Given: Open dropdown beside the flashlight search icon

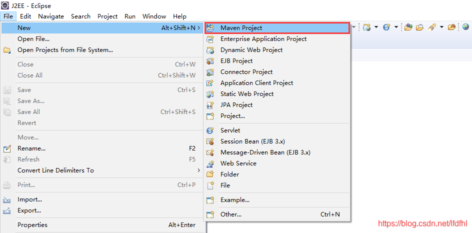Looking at the screenshot, I should click(441, 27).
